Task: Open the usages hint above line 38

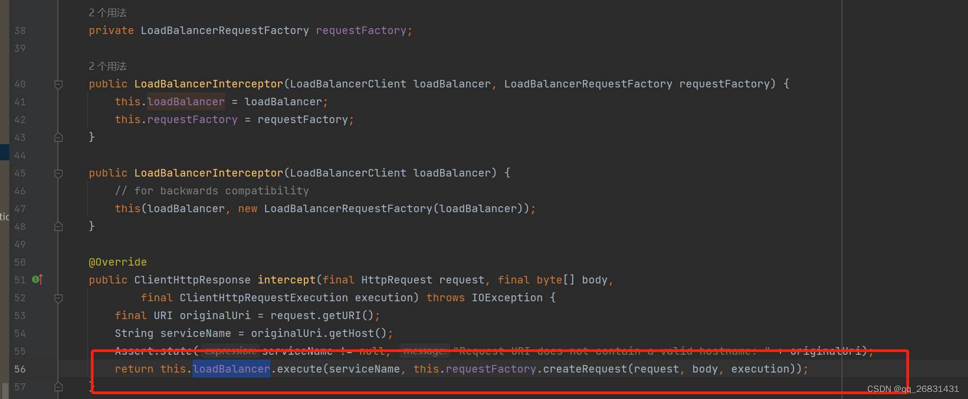Action: (108, 12)
